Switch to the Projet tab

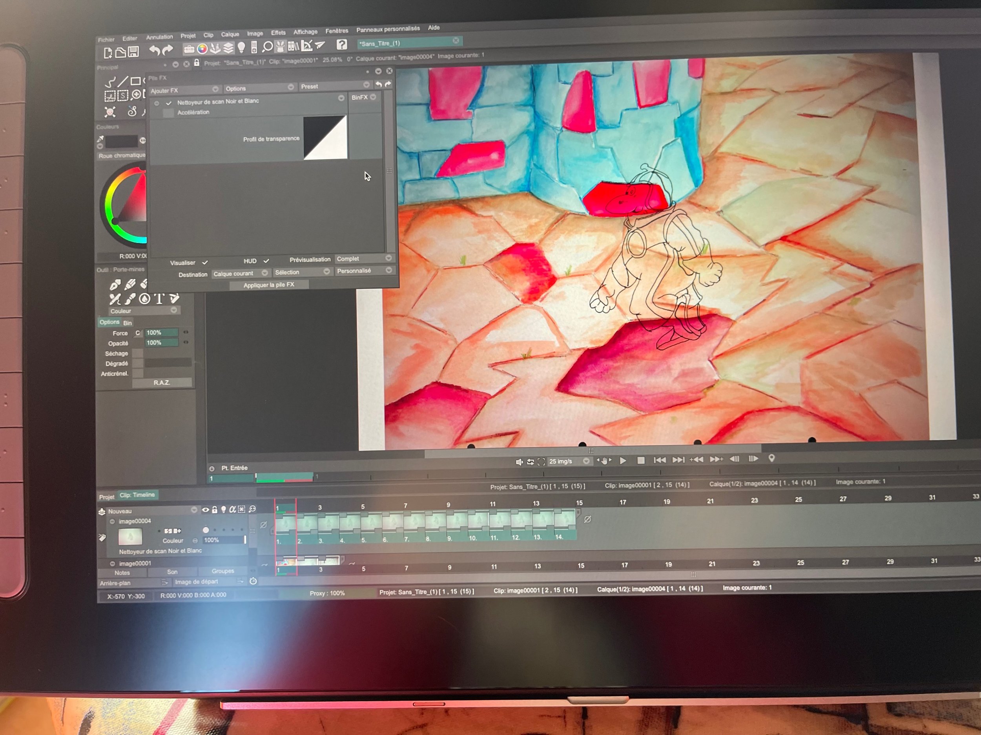(x=106, y=497)
